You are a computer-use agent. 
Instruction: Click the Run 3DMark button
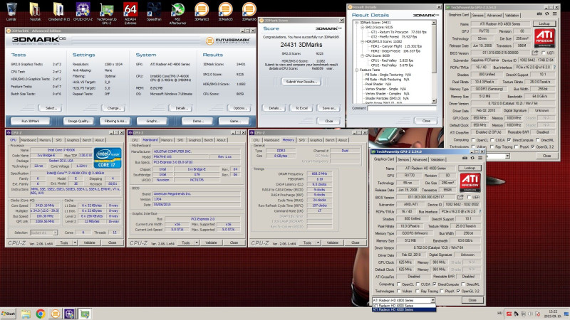coord(31,121)
